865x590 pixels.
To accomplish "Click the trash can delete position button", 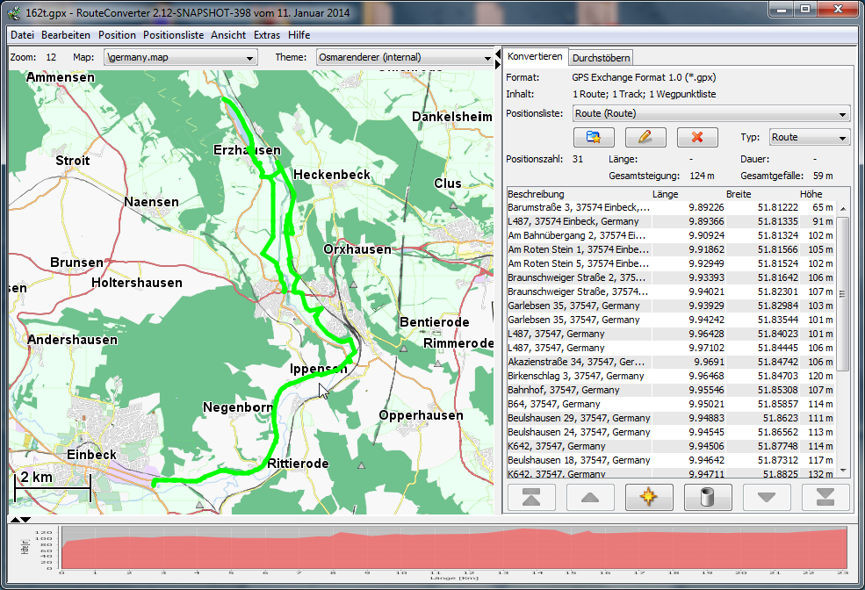I will [708, 497].
